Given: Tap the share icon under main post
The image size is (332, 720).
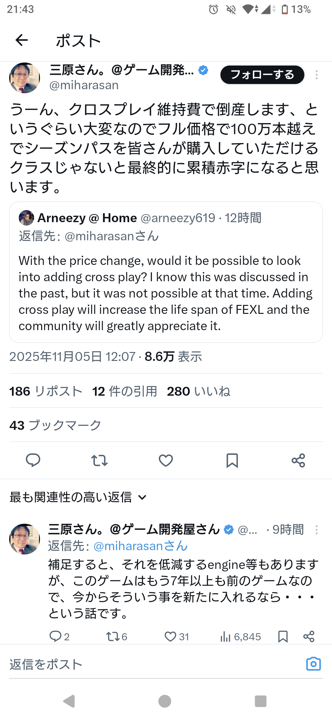Looking at the screenshot, I should pyautogui.click(x=298, y=460).
